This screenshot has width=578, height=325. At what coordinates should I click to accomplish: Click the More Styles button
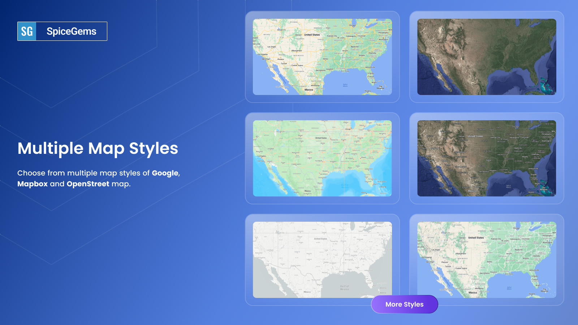(x=404, y=304)
